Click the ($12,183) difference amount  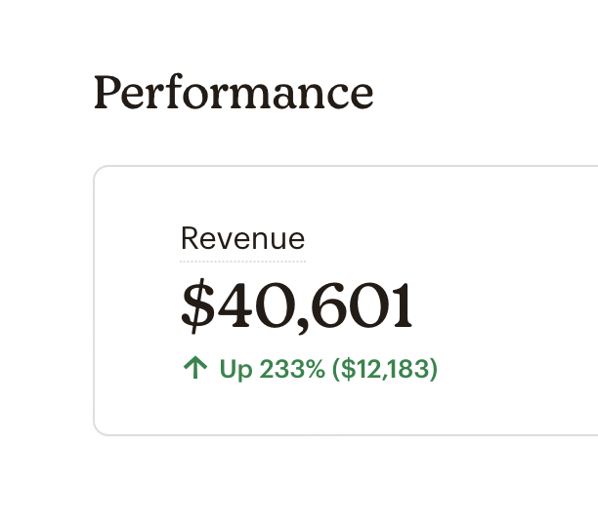(x=385, y=369)
